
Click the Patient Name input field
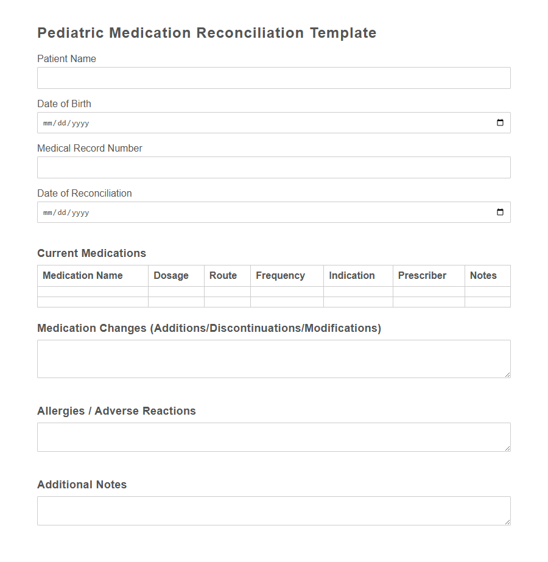coord(273,77)
